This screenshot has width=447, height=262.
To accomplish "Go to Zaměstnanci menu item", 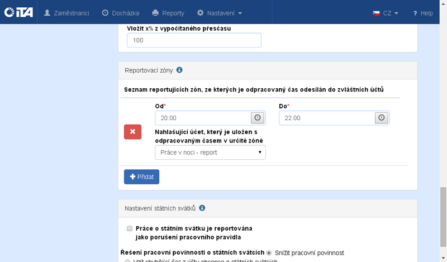I will [x=66, y=13].
